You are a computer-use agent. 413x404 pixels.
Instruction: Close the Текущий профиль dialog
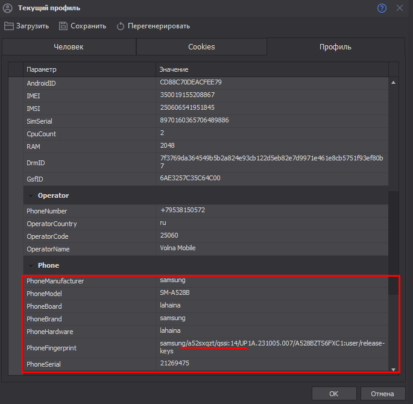400,8
